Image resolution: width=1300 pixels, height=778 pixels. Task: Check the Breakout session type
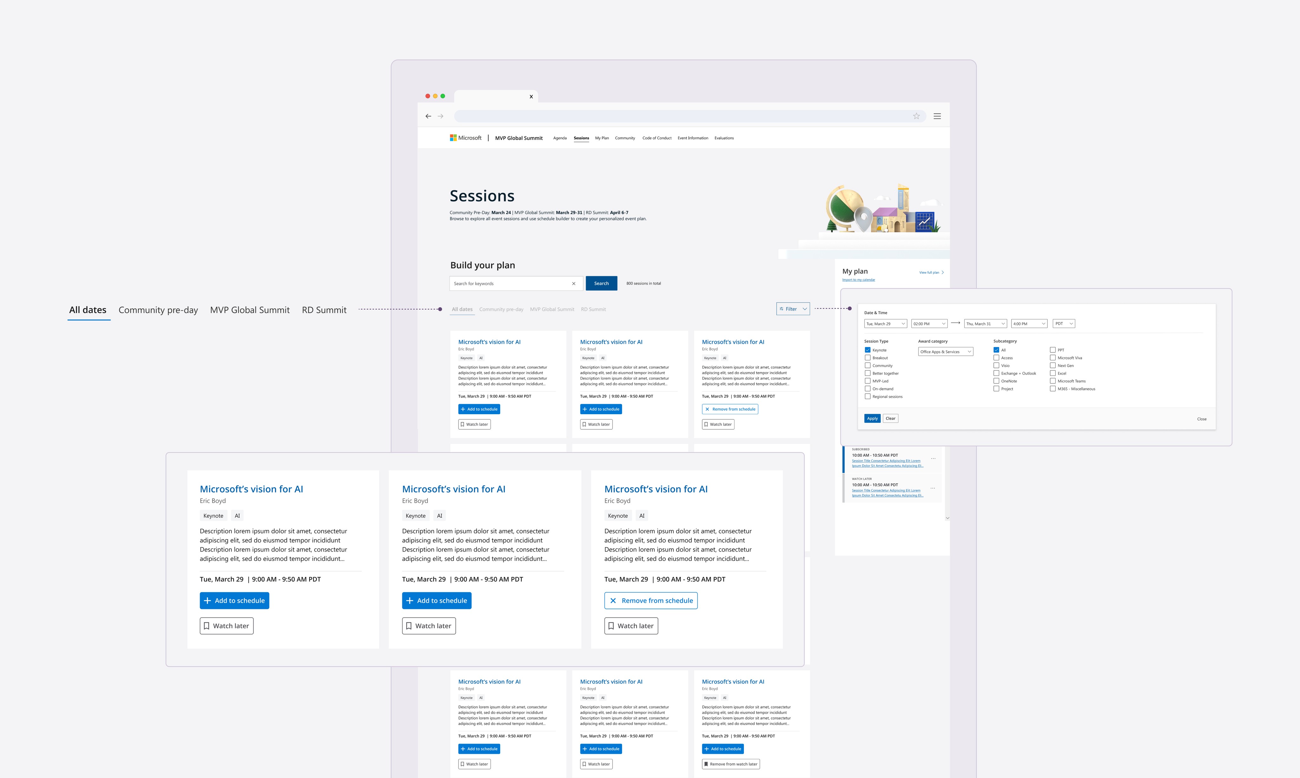867,357
